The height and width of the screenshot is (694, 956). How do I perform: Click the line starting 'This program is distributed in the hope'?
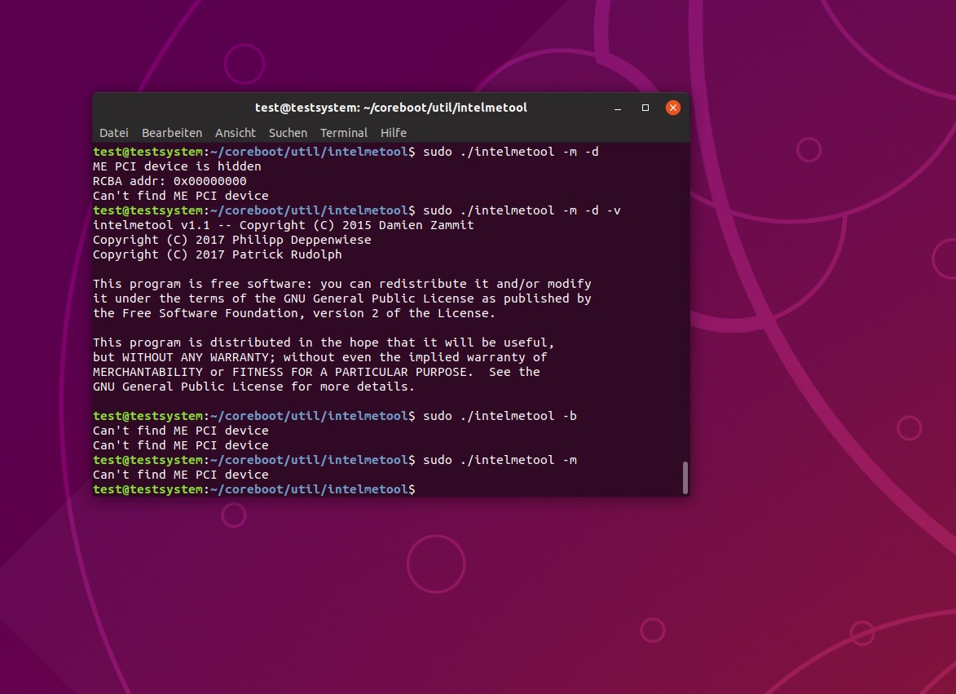(324, 343)
